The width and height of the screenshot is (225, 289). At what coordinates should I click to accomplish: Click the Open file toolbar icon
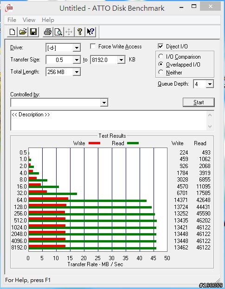[23, 32]
